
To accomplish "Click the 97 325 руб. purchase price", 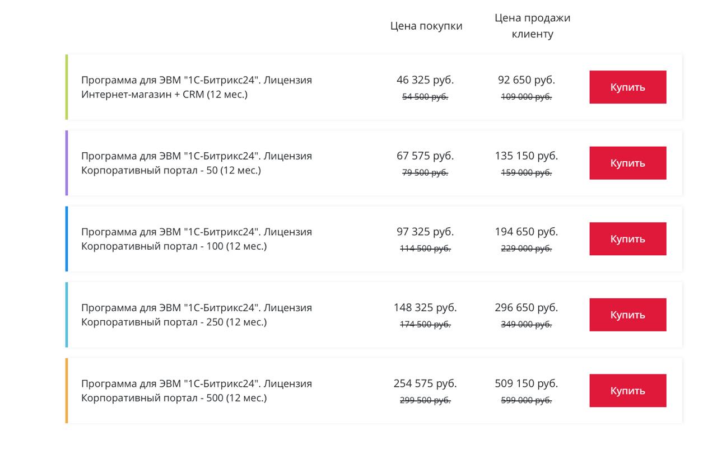I will pyautogui.click(x=425, y=232).
